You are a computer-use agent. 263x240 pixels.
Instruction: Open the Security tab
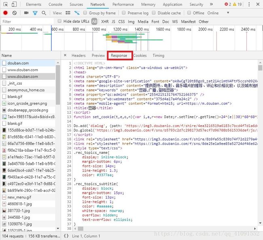click(x=196, y=4)
